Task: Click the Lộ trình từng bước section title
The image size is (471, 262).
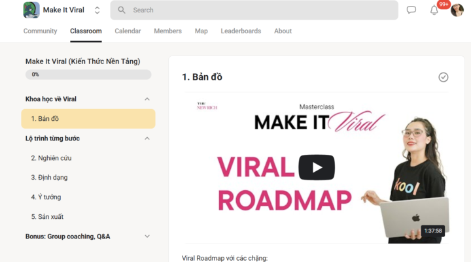Action: pos(52,139)
